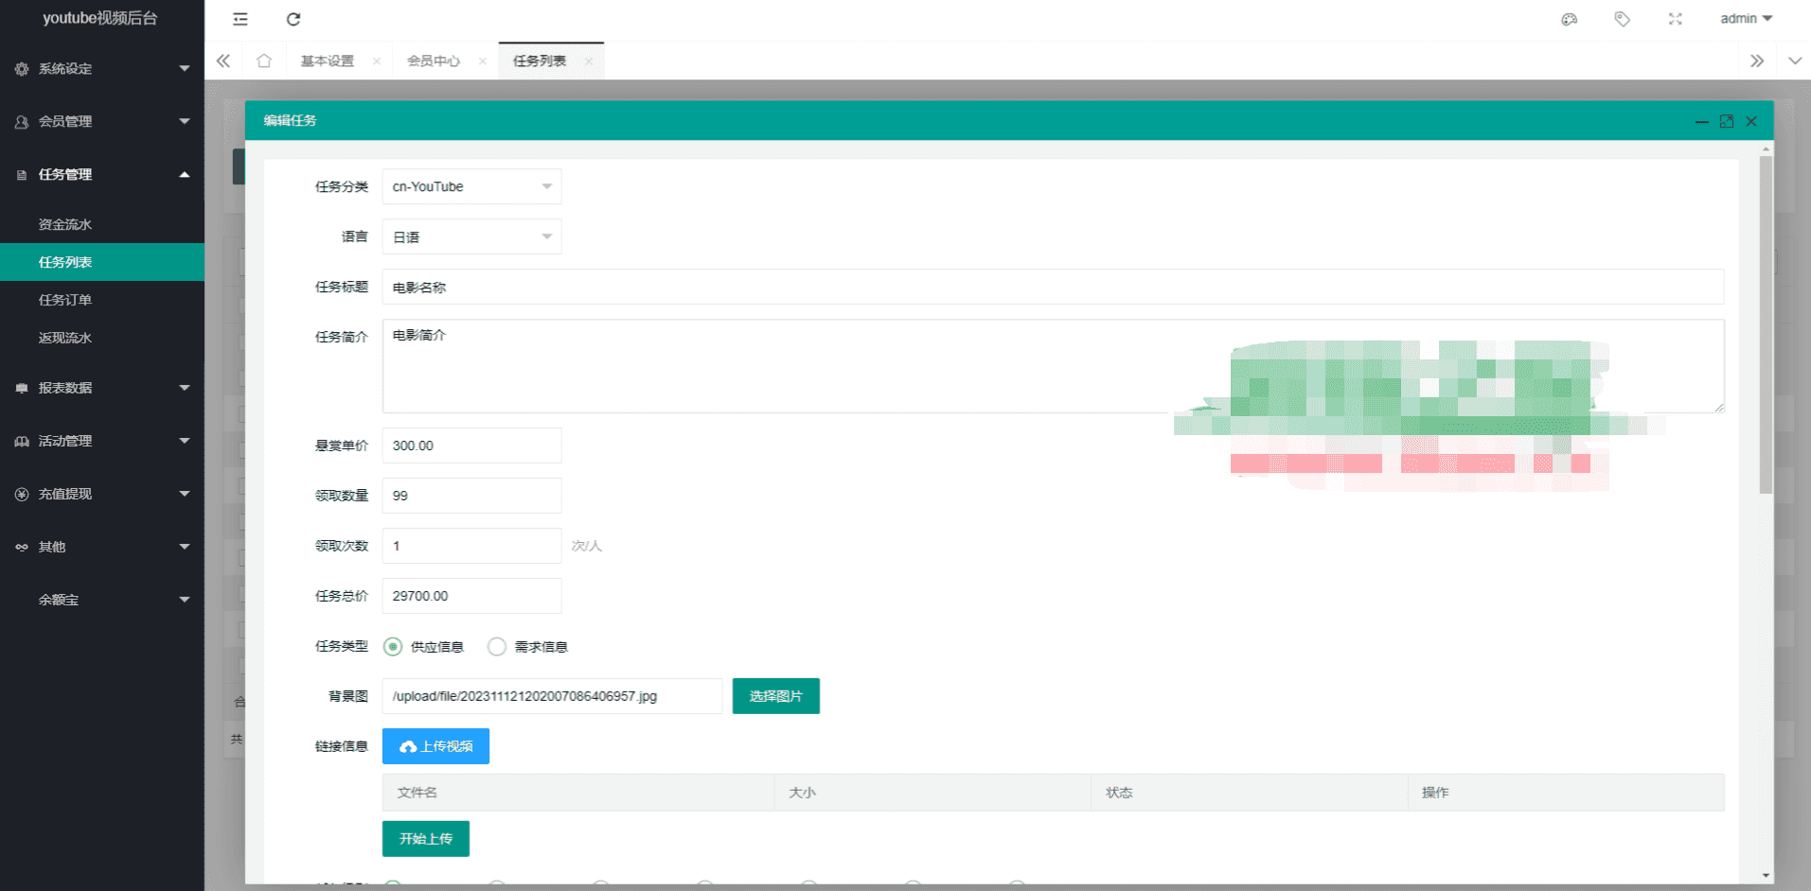Click the tag note icon in header
The width and height of the screenshot is (1811, 891).
tap(1622, 19)
